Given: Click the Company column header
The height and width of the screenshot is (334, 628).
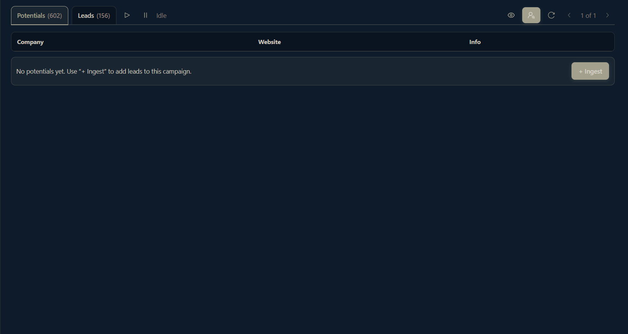Looking at the screenshot, I should pos(30,42).
